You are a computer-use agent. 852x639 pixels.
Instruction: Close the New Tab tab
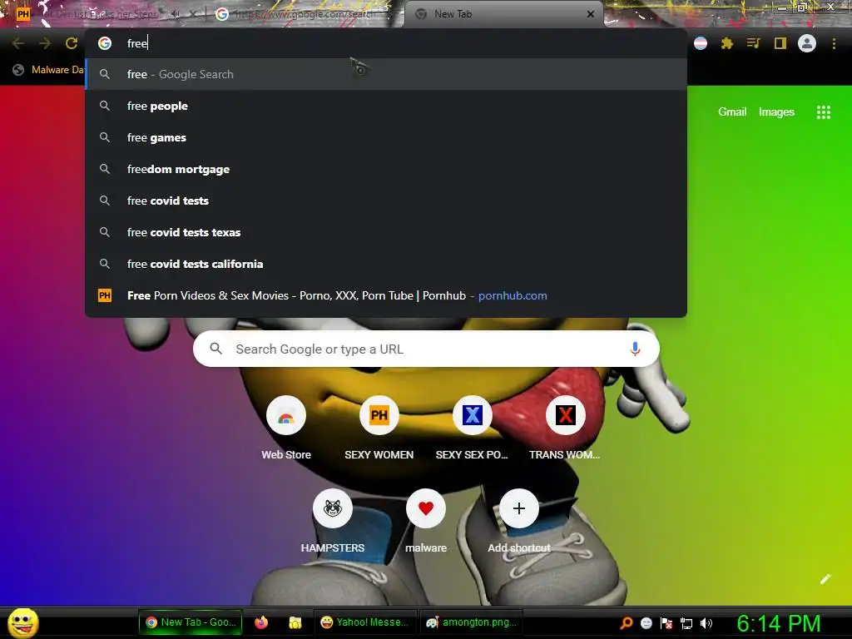pos(591,14)
